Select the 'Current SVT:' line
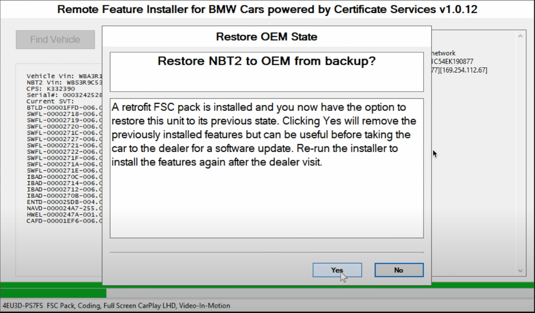Screen dimensions: 535x313 [x=50, y=101]
